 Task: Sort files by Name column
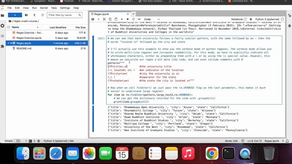click(25, 27)
